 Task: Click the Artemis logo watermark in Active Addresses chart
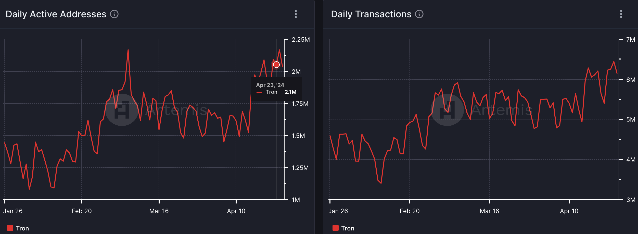pyautogui.click(x=122, y=110)
